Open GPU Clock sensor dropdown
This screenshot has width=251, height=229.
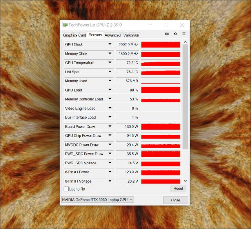[x=110, y=44]
